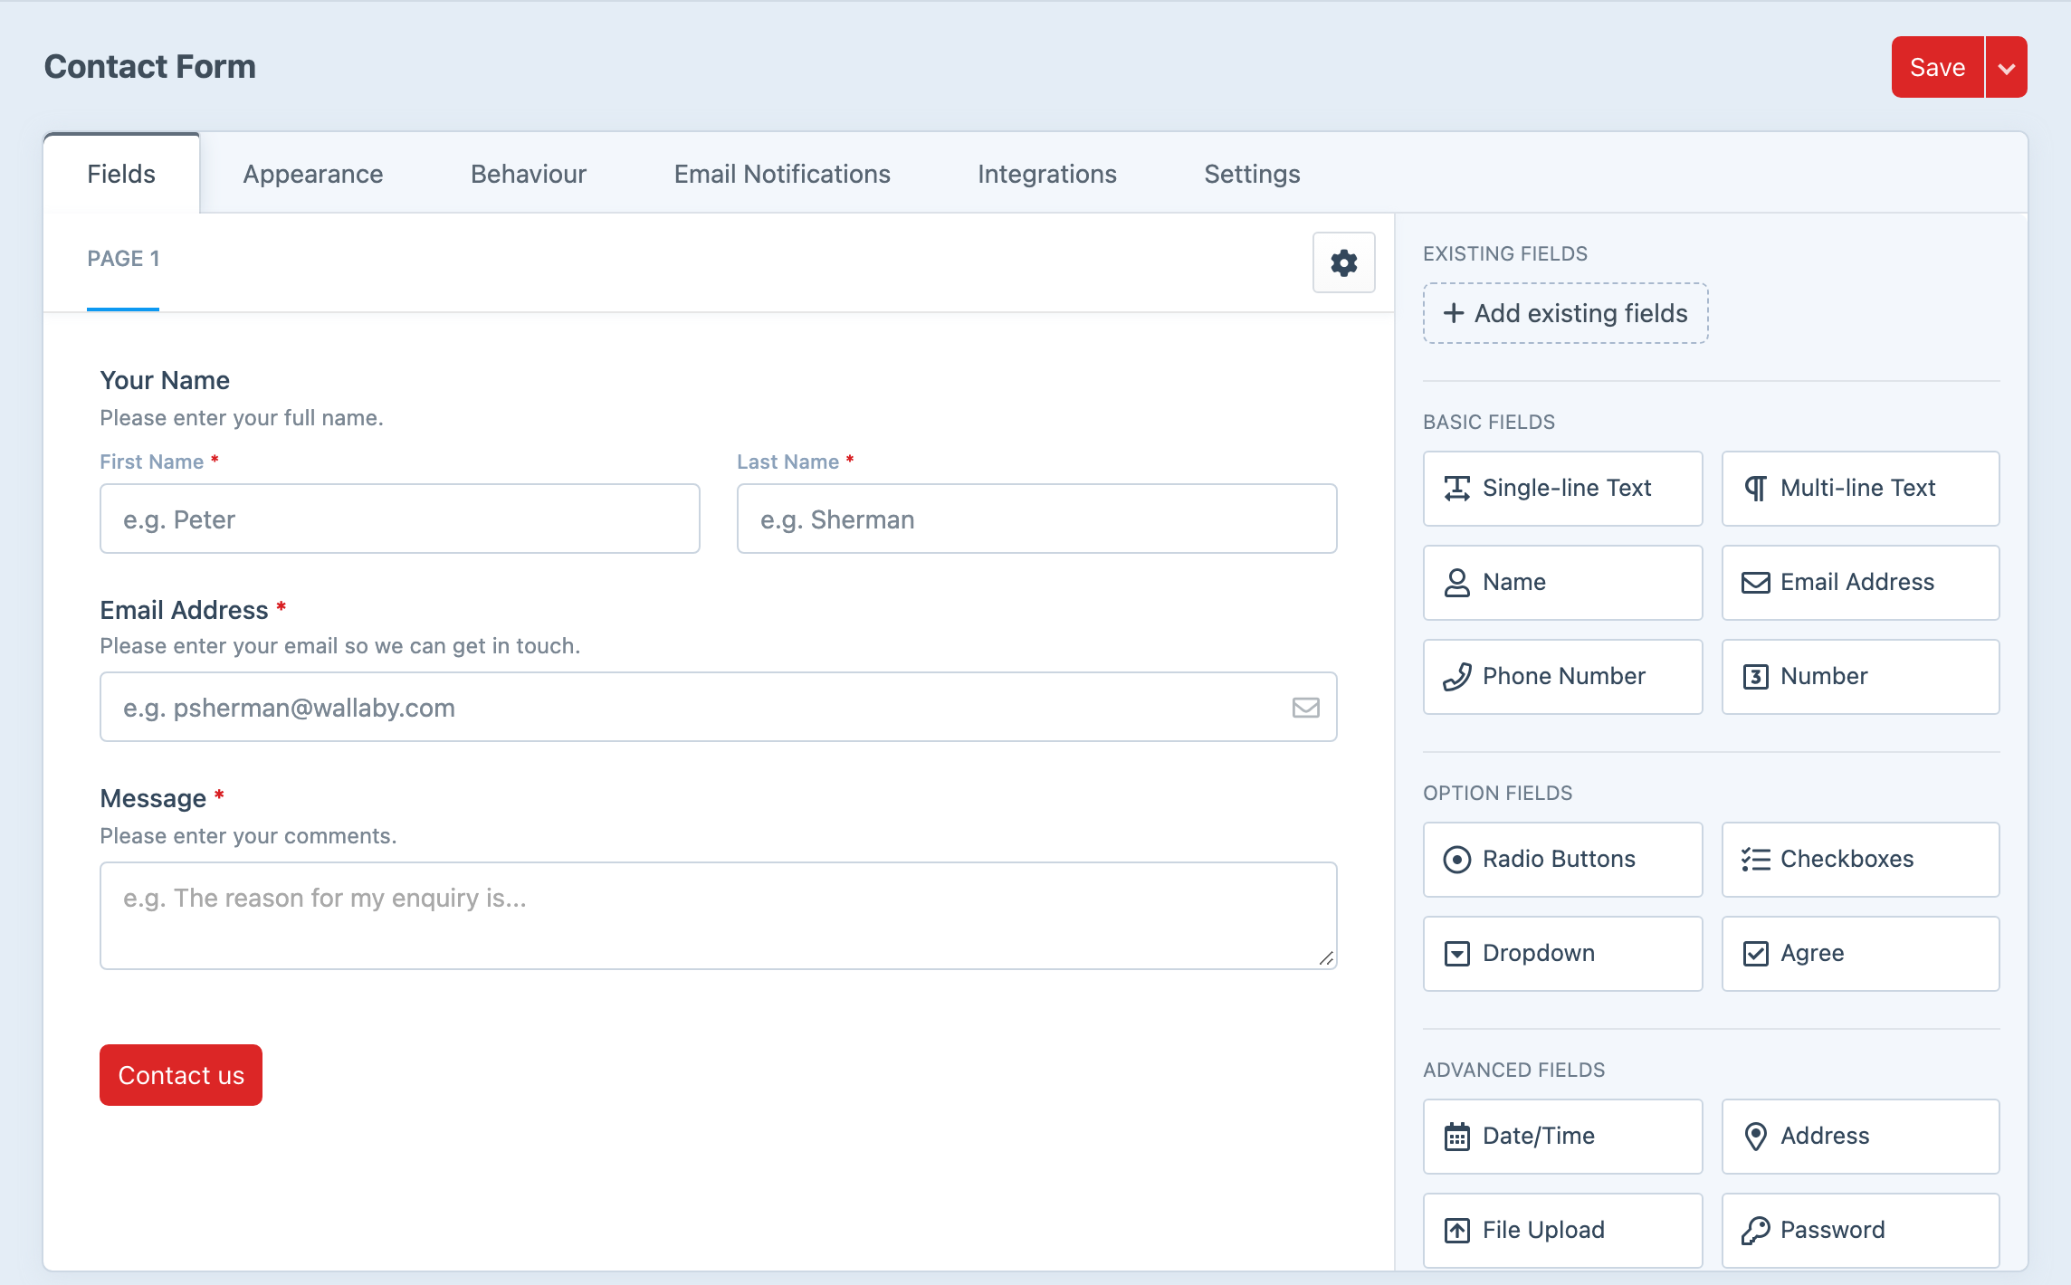Image resolution: width=2071 pixels, height=1285 pixels.
Task: Click the Single-line Text field icon
Action: click(x=1456, y=489)
